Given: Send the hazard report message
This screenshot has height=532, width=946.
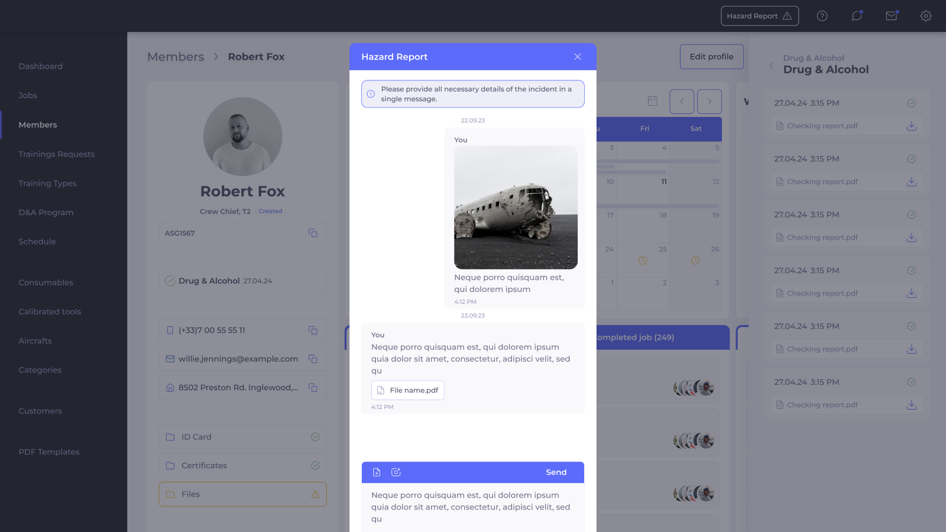Looking at the screenshot, I should tap(556, 472).
